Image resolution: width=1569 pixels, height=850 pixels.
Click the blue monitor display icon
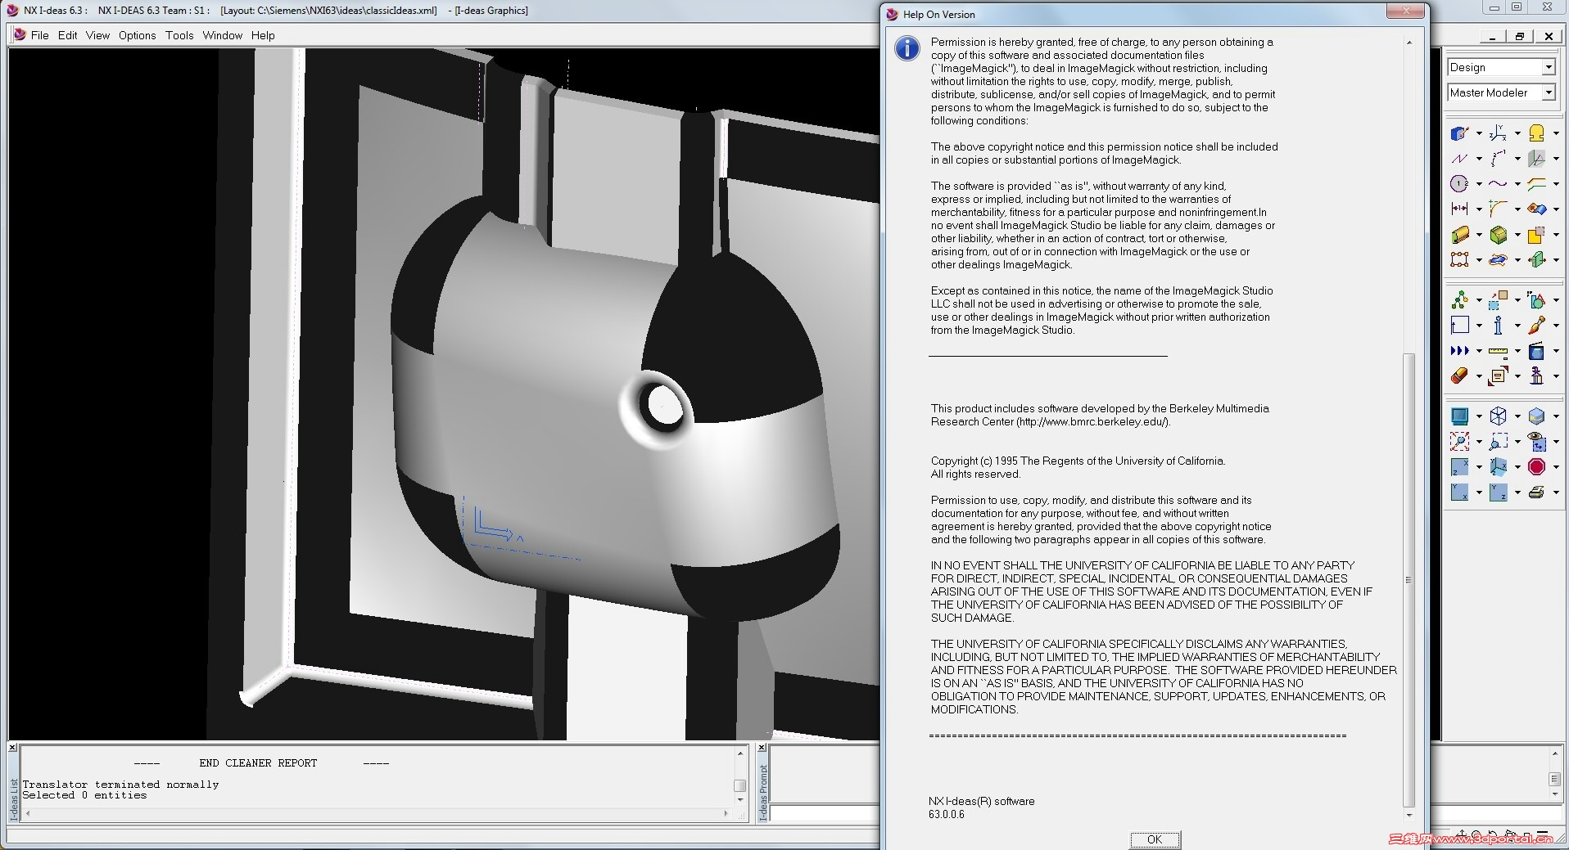point(1459,416)
